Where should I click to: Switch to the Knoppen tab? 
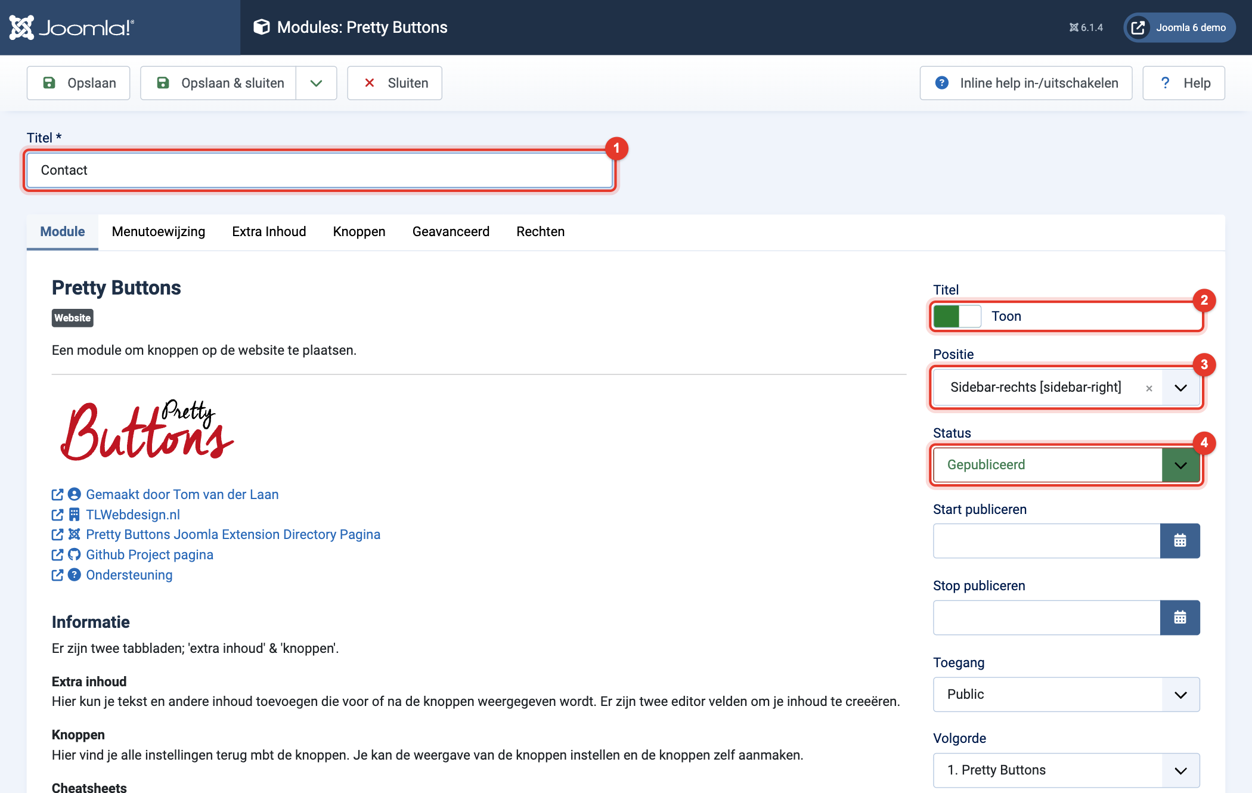[359, 232]
